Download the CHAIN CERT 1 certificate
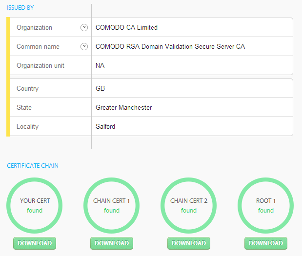 [112, 243]
